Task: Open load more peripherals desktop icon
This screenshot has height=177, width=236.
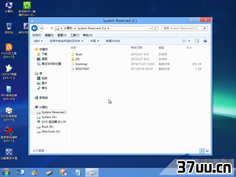Action: (x=9, y=154)
